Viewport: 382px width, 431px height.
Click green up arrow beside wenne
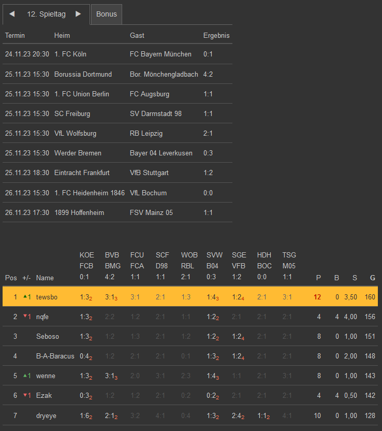point(25,376)
